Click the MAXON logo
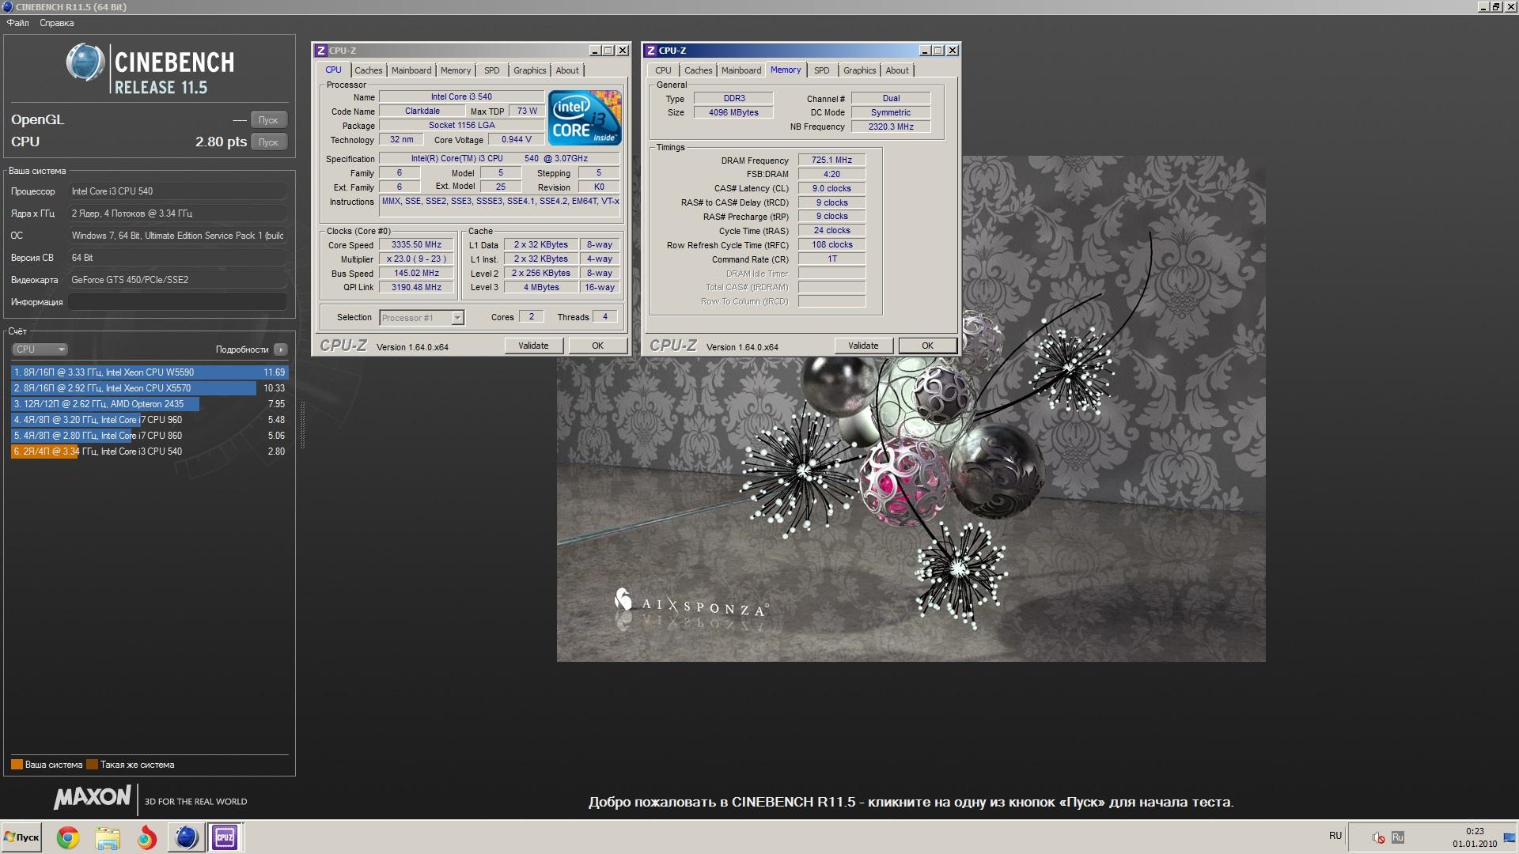Image resolution: width=1519 pixels, height=854 pixels. point(93,798)
